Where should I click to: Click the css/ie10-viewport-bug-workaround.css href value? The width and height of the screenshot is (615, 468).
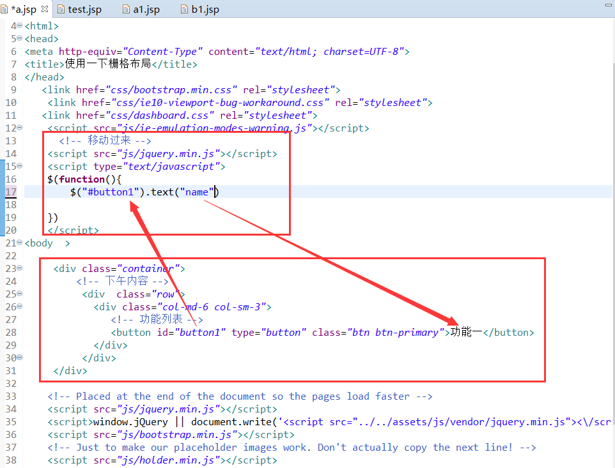(x=220, y=103)
